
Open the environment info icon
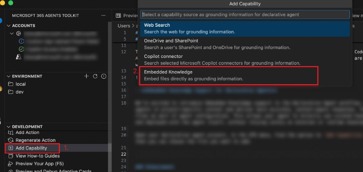click(104, 76)
